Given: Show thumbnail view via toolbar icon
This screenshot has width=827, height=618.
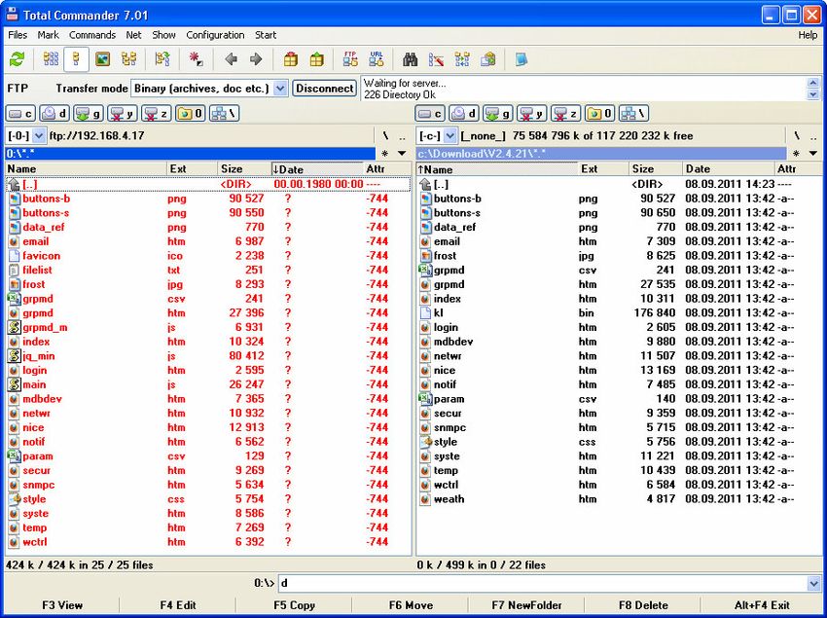Looking at the screenshot, I should pos(102,59).
